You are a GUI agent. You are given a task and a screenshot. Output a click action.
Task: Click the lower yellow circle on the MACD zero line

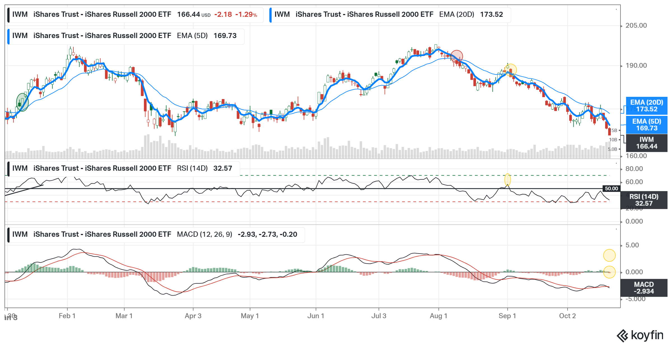click(x=609, y=272)
